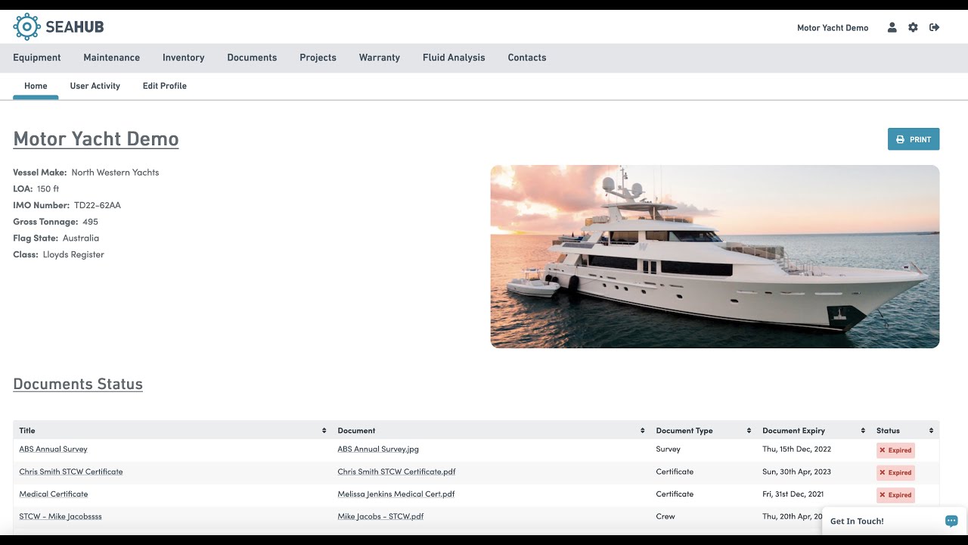Click the Documents Status heading
This screenshot has width=968, height=545.
click(x=78, y=385)
